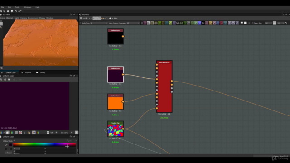The height and width of the screenshot is (163, 290).
Task: Pick color with the eyedropper tool
Action: 6,145
